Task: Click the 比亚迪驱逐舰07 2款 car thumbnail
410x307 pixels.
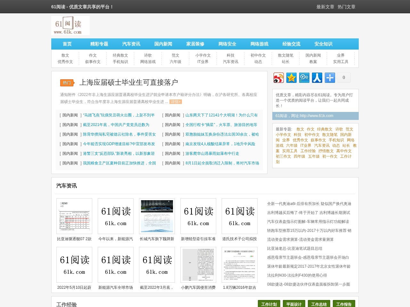Action: coord(74,216)
